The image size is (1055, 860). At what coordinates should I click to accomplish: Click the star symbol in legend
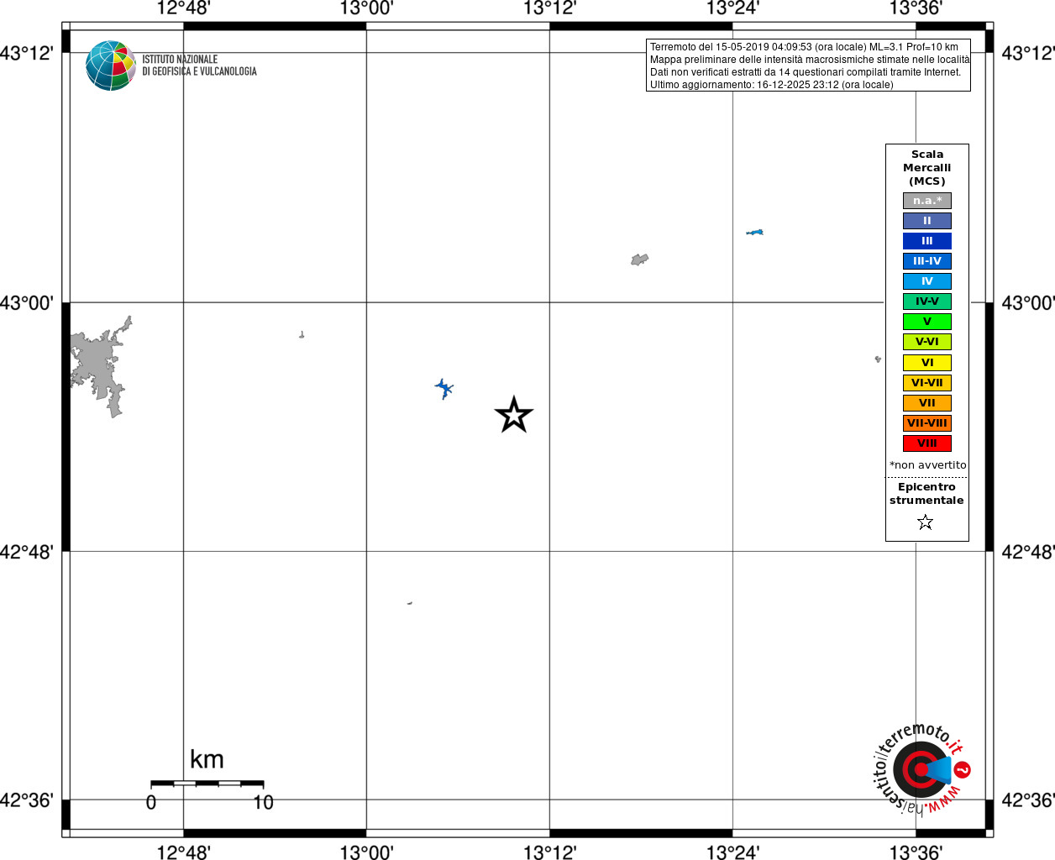pos(926,522)
